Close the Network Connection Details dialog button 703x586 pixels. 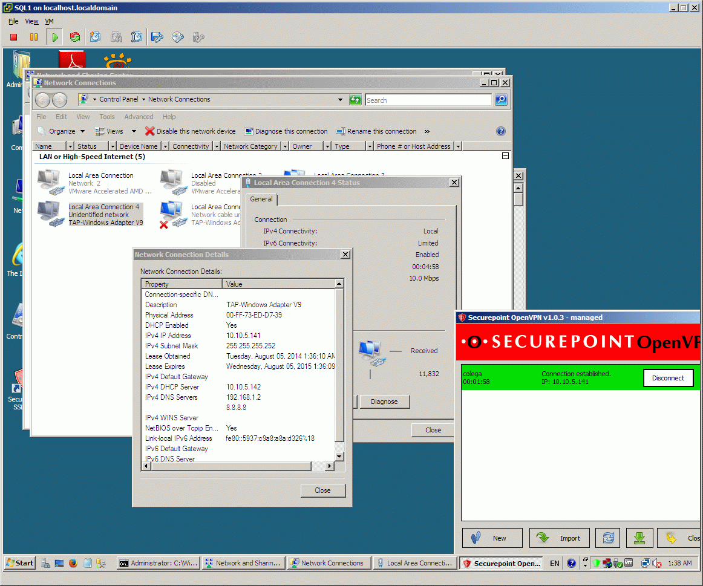[x=323, y=490]
